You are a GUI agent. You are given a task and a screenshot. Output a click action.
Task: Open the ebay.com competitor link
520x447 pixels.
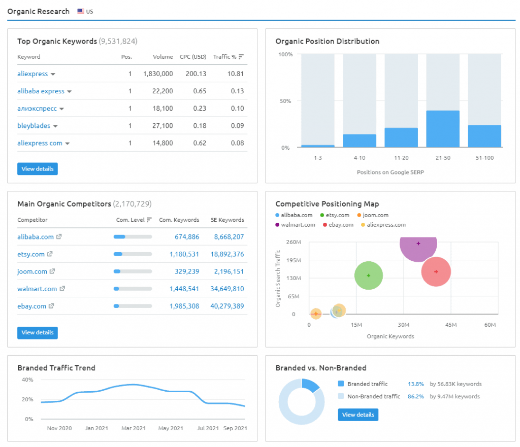32,306
